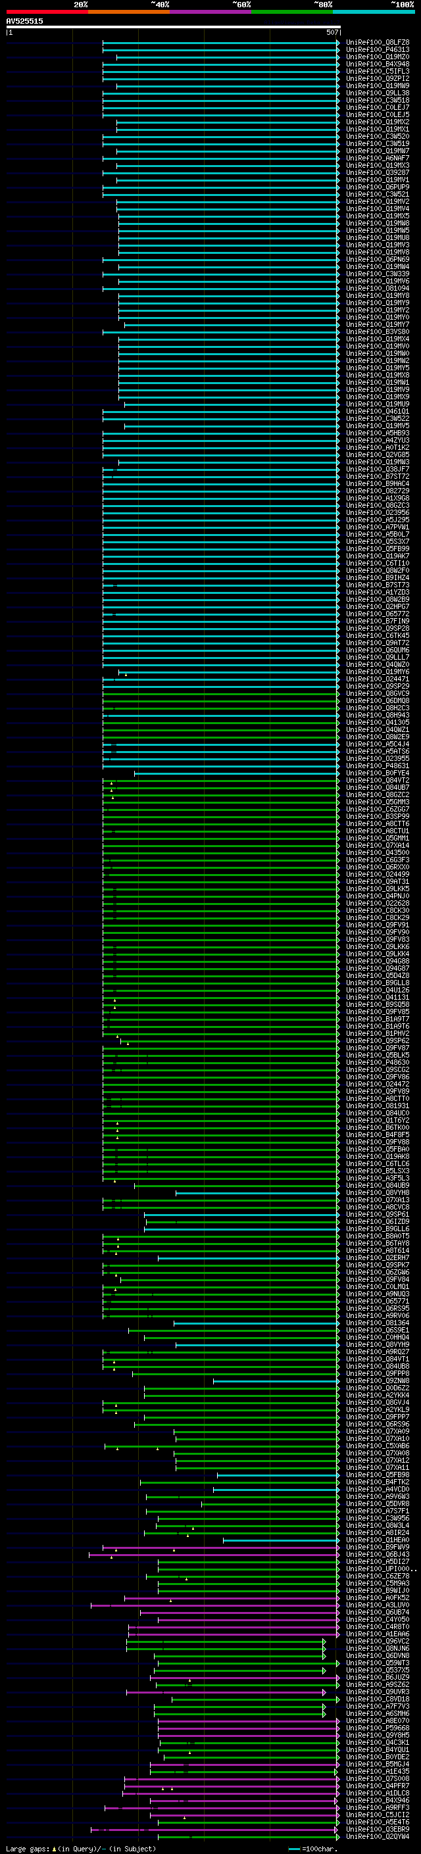Image resolution: width=421 pixels, height=1854 pixels.
Task: Select hit label UniRef100_Q9LL38
Action: 378,93
